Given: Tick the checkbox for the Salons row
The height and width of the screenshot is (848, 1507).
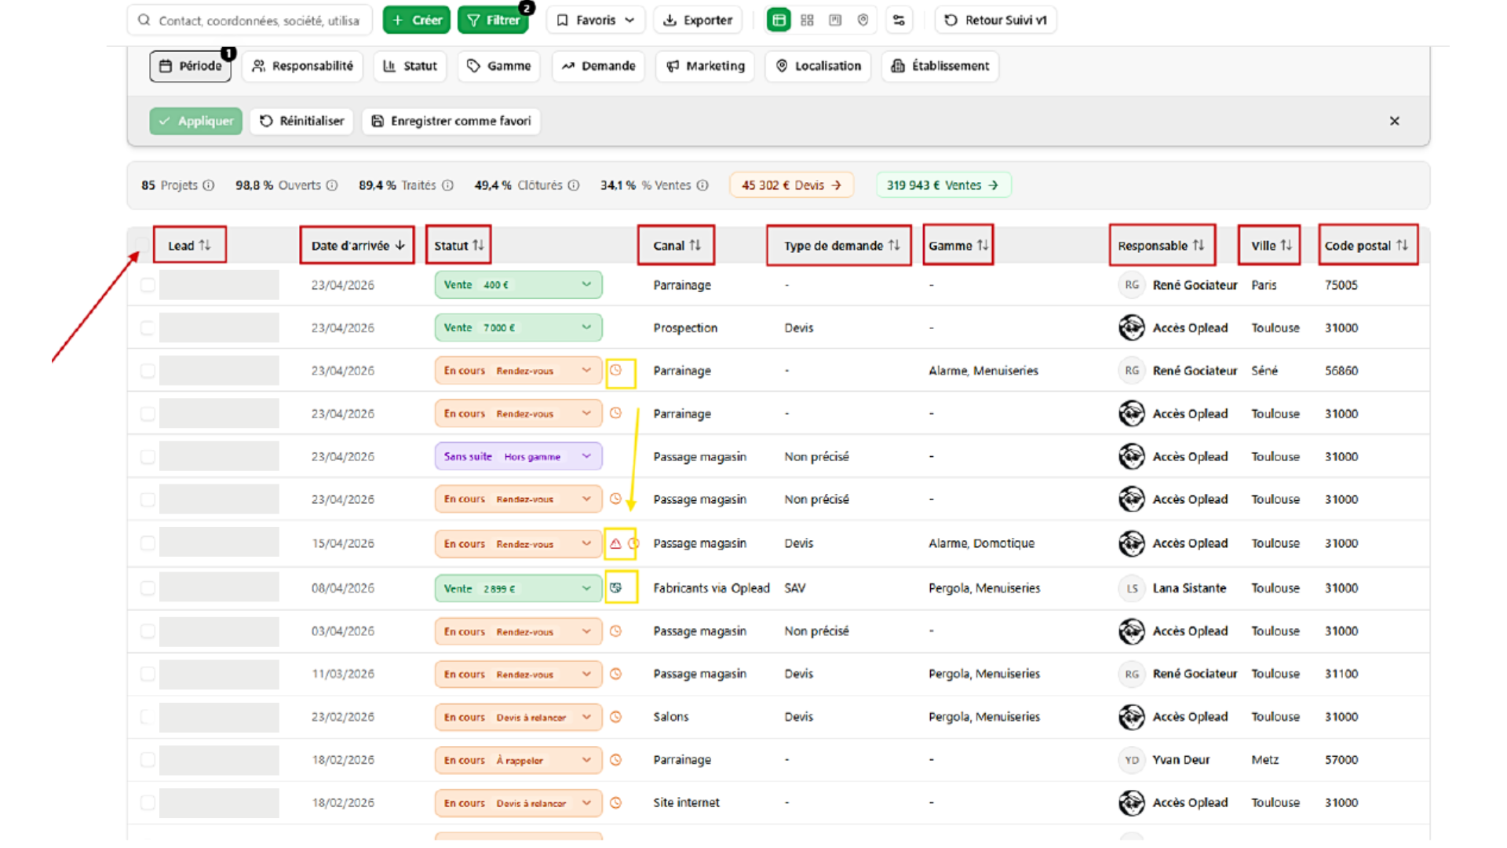Looking at the screenshot, I should point(148,717).
